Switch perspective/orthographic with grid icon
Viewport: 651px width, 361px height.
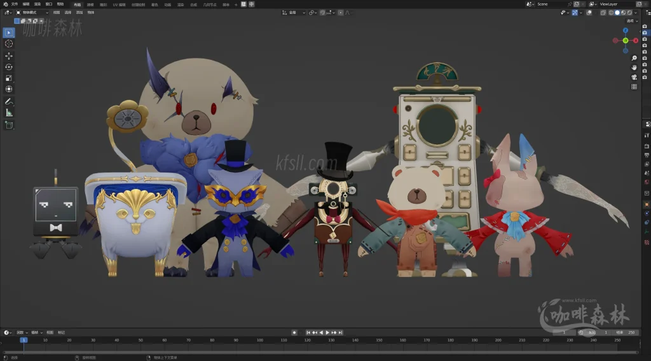pyautogui.click(x=634, y=87)
